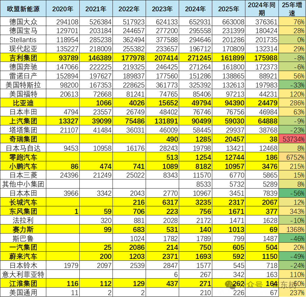Image resolution: width=306 pixels, height=297 pixels.
Task: Select the 237% growth cell for 美国通用
Action: [x=292, y=293]
